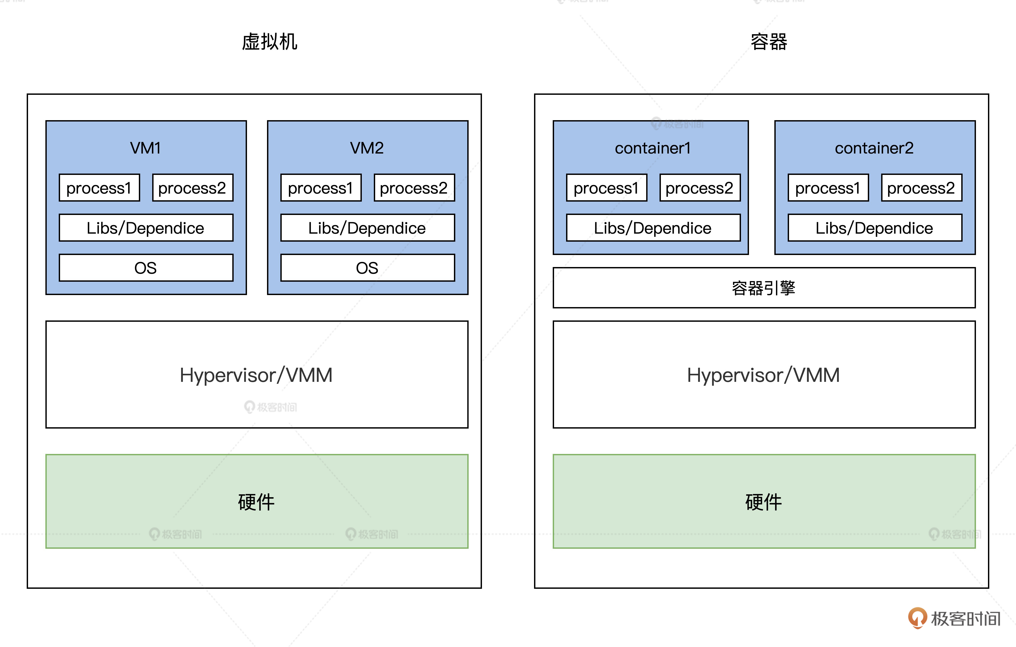The height and width of the screenshot is (647, 1016).
Task: Click green 硬件 block under containers
Action: point(764,501)
